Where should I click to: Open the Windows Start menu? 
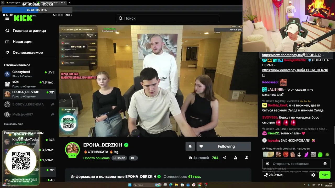click(130, 185)
